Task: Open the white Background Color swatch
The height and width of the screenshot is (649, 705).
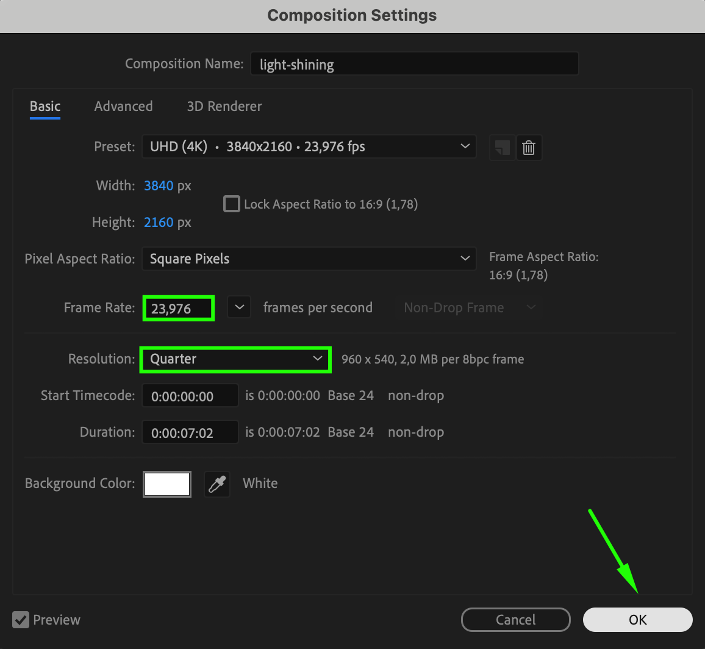Action: [167, 484]
